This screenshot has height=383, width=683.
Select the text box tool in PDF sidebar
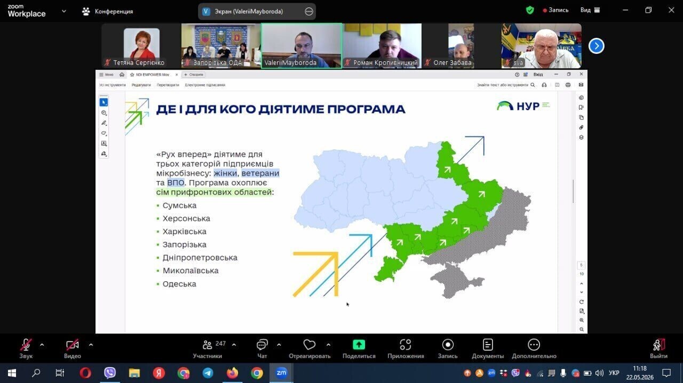point(104,143)
